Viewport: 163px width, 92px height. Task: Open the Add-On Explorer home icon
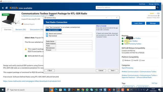tap(6, 8)
